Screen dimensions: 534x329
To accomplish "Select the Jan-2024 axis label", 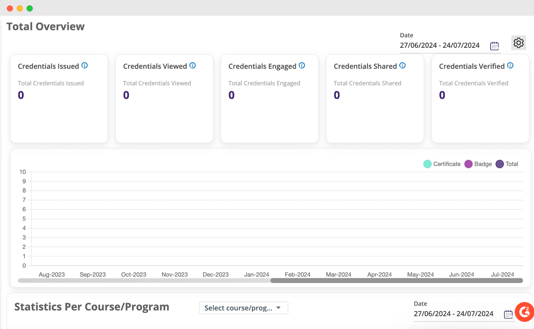I will pos(257,275).
